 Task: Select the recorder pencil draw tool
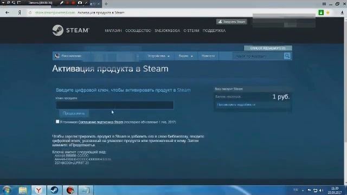coord(61,3)
